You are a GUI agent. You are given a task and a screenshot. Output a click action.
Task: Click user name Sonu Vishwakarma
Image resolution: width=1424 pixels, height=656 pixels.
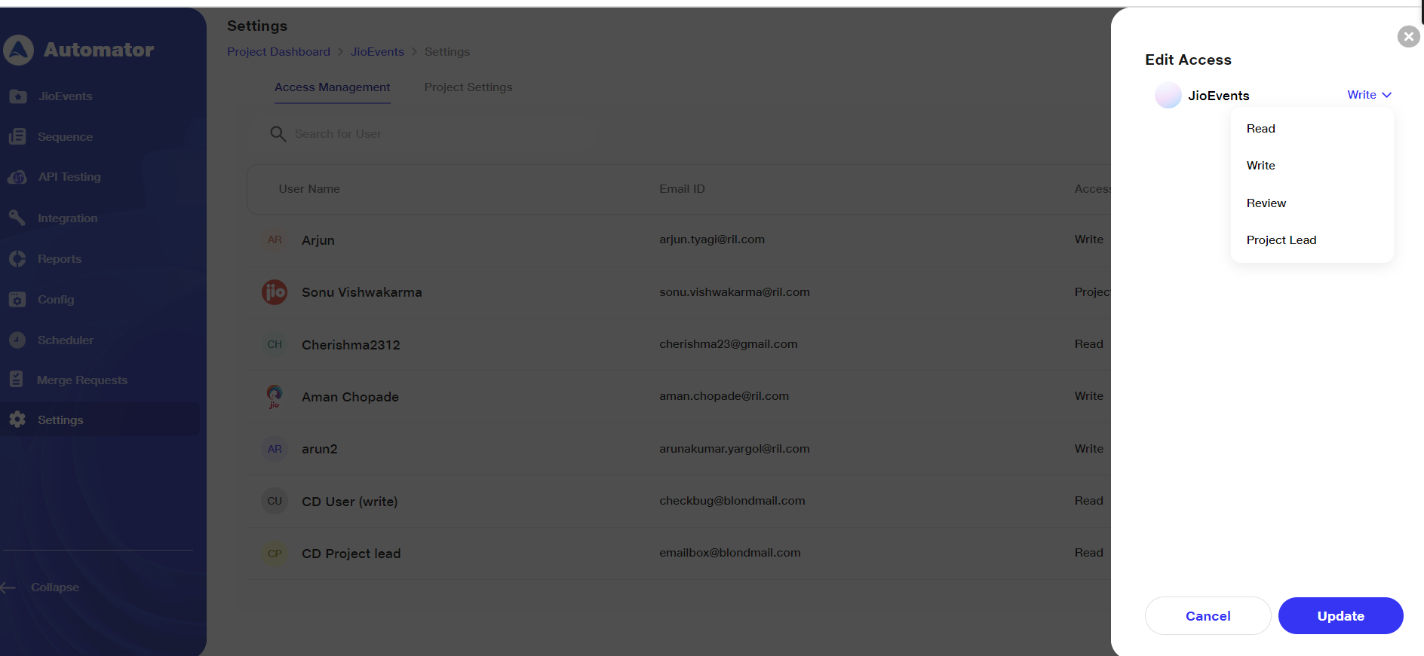(x=362, y=292)
